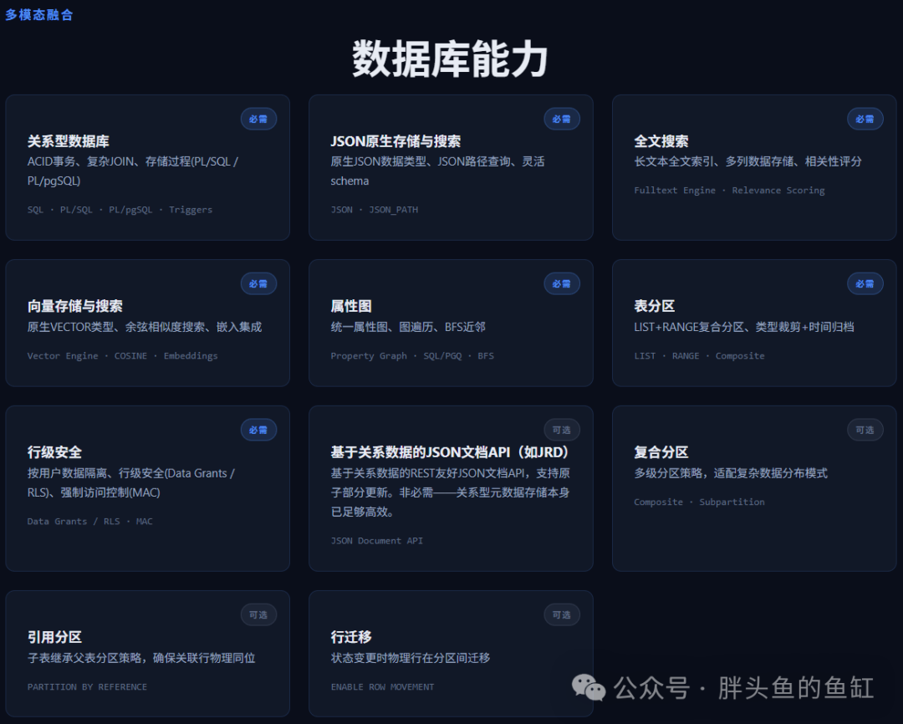Open the 复合分区 card title
The width and height of the screenshot is (903, 724).
pos(661,452)
